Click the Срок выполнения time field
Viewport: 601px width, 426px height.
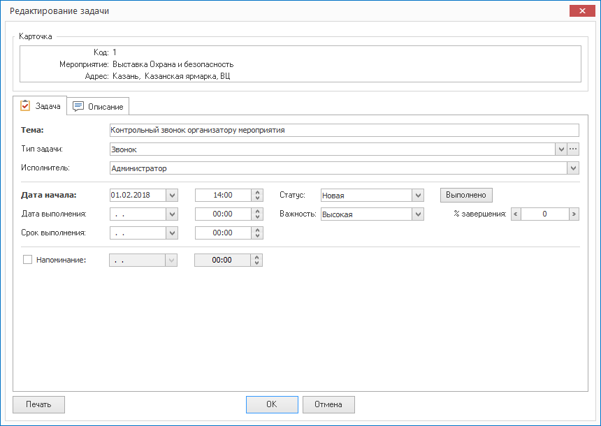tap(223, 233)
